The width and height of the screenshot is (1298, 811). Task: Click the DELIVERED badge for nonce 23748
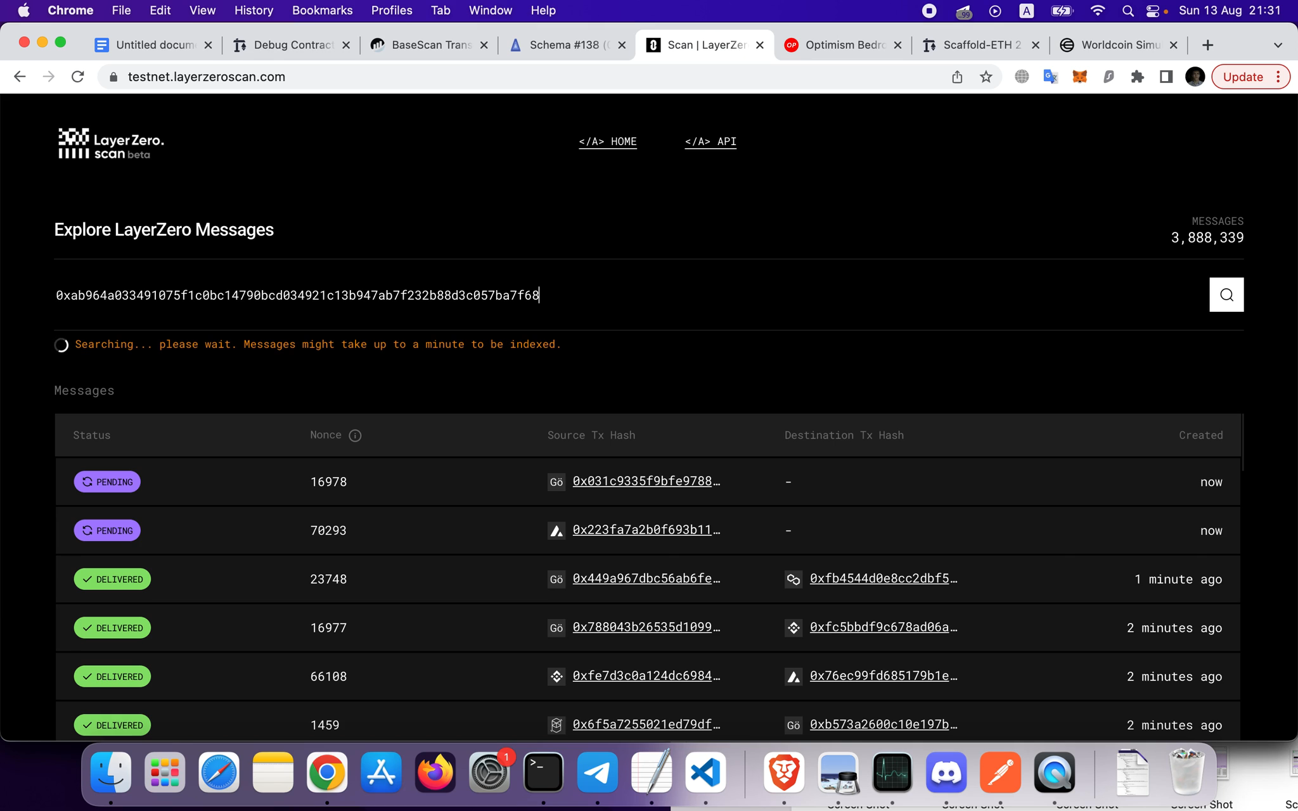point(112,579)
